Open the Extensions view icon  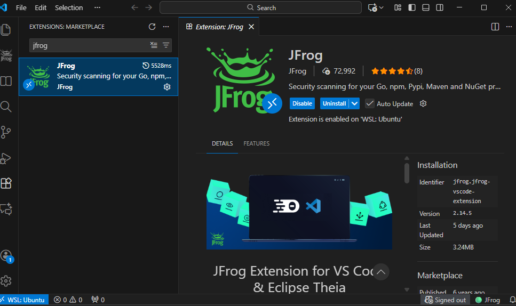(x=6, y=183)
